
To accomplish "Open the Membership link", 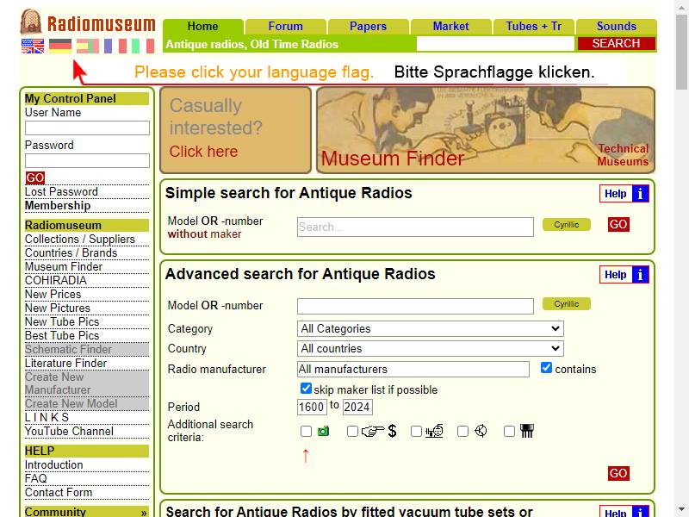I will (58, 206).
